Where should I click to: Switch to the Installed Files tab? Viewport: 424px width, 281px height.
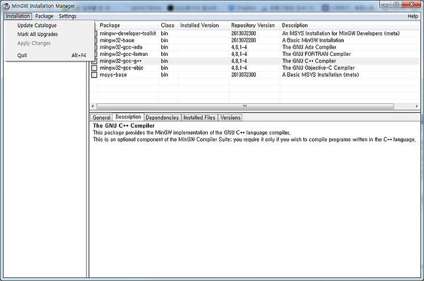click(199, 118)
